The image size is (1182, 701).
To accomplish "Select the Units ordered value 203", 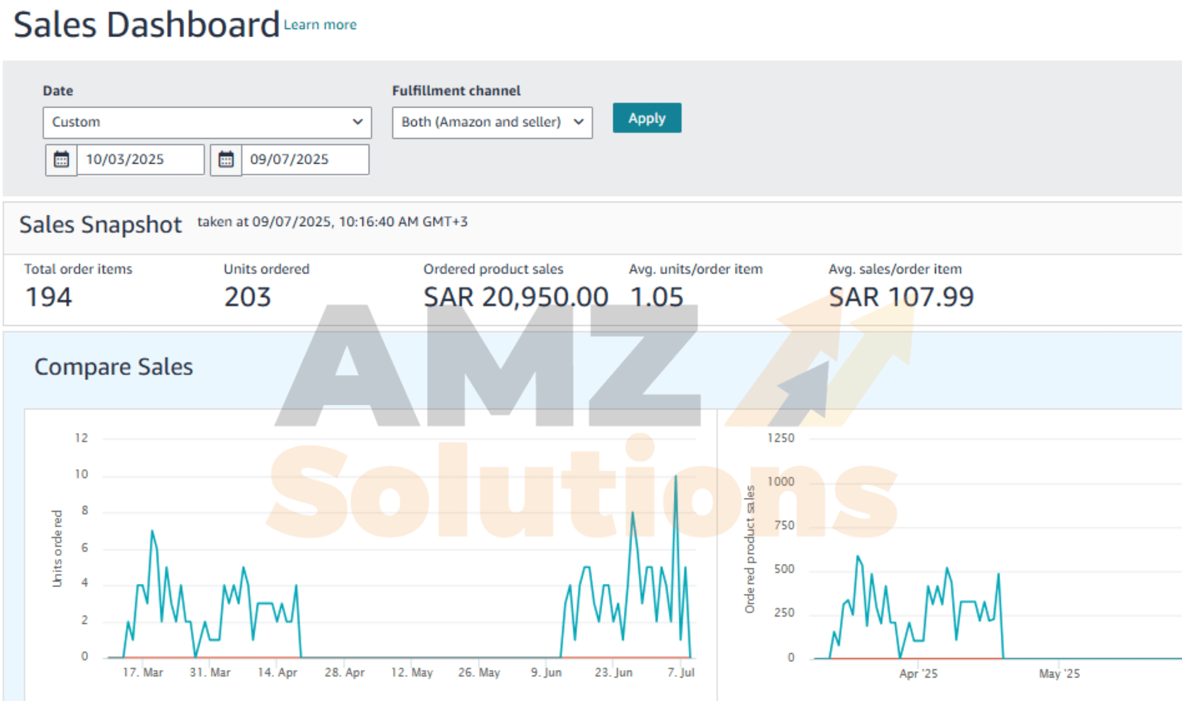I will click(247, 297).
